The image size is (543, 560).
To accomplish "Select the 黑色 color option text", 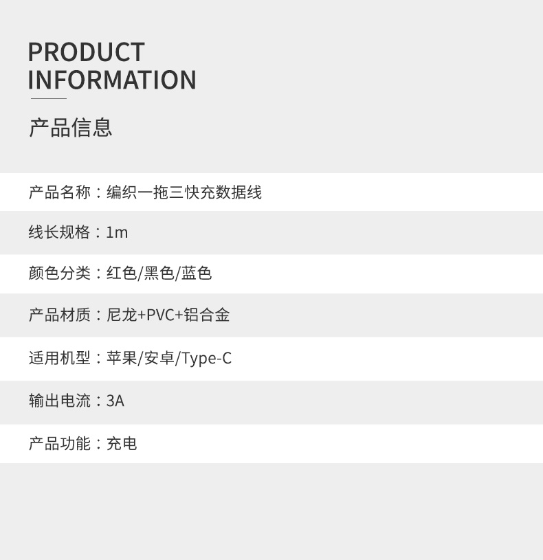I will pyautogui.click(x=159, y=273).
